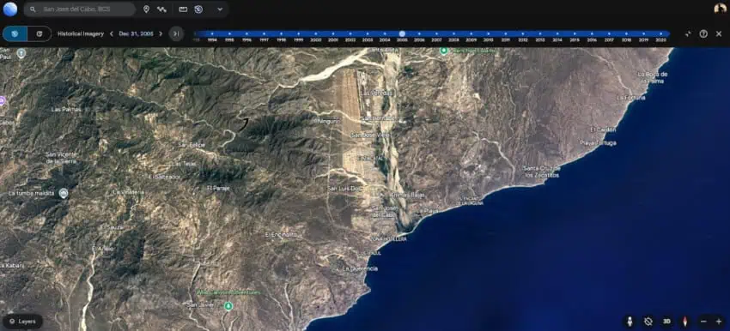Select the add placemark pin tool
Image resolution: width=730 pixels, height=331 pixels.
[x=146, y=9]
